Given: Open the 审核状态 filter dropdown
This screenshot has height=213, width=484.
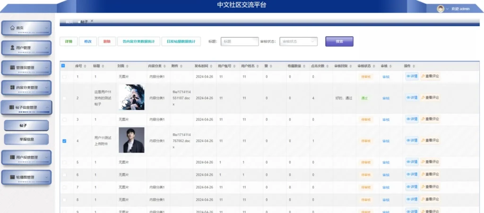Looking at the screenshot, I should pos(299,41).
